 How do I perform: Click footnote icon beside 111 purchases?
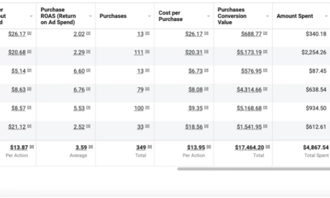[147, 52]
